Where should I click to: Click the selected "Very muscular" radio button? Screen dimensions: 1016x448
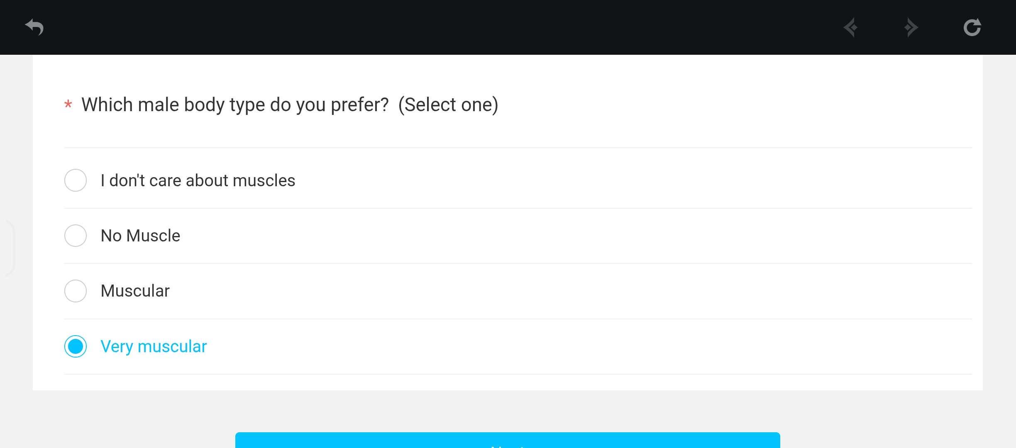click(x=76, y=346)
